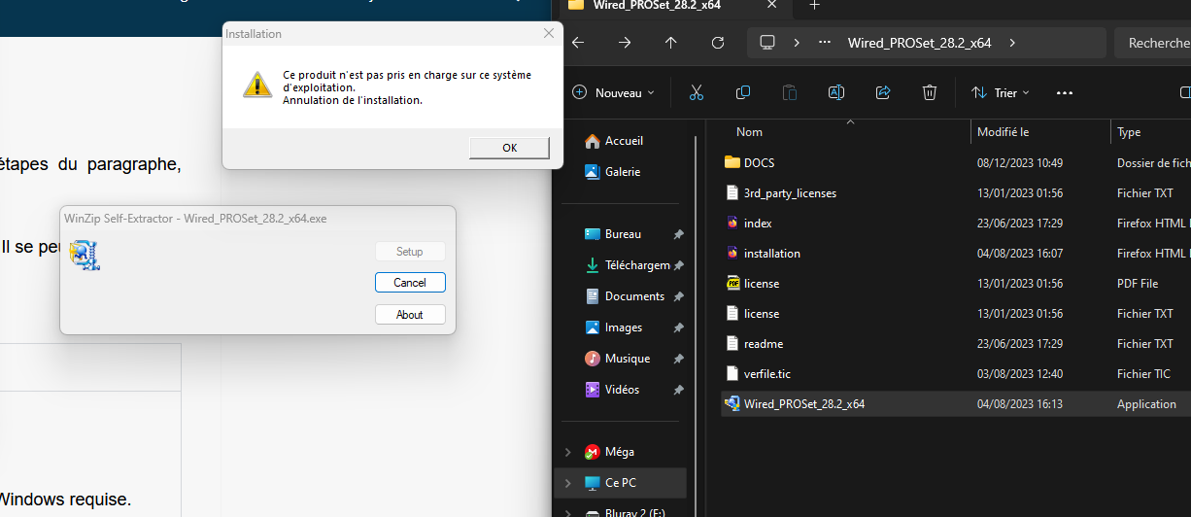1191x517 pixels.
Task: Go back in File Explorer
Action: coord(578,43)
